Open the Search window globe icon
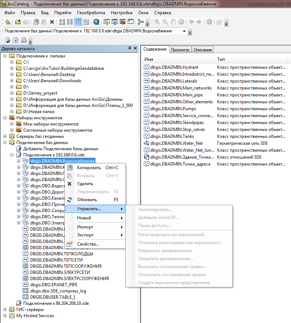 pos(96,22)
